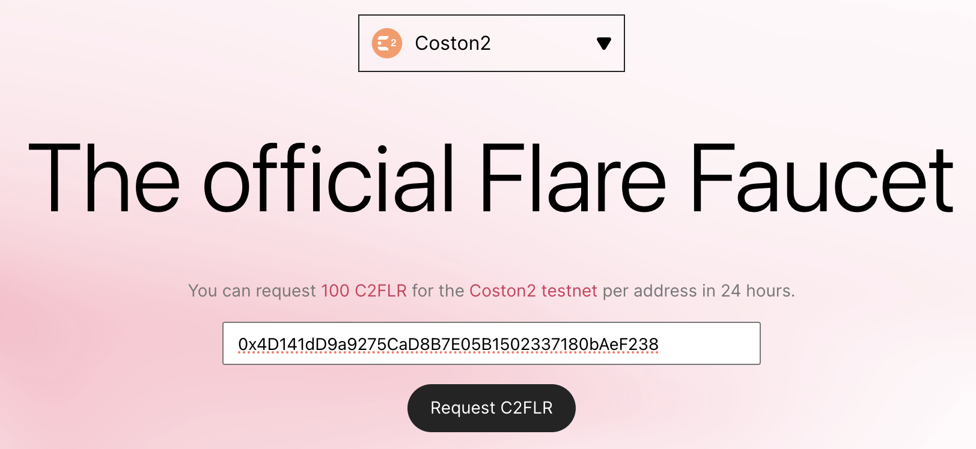Click the orange Coston2 network logo icon
This screenshot has width=976, height=449.
pos(386,43)
